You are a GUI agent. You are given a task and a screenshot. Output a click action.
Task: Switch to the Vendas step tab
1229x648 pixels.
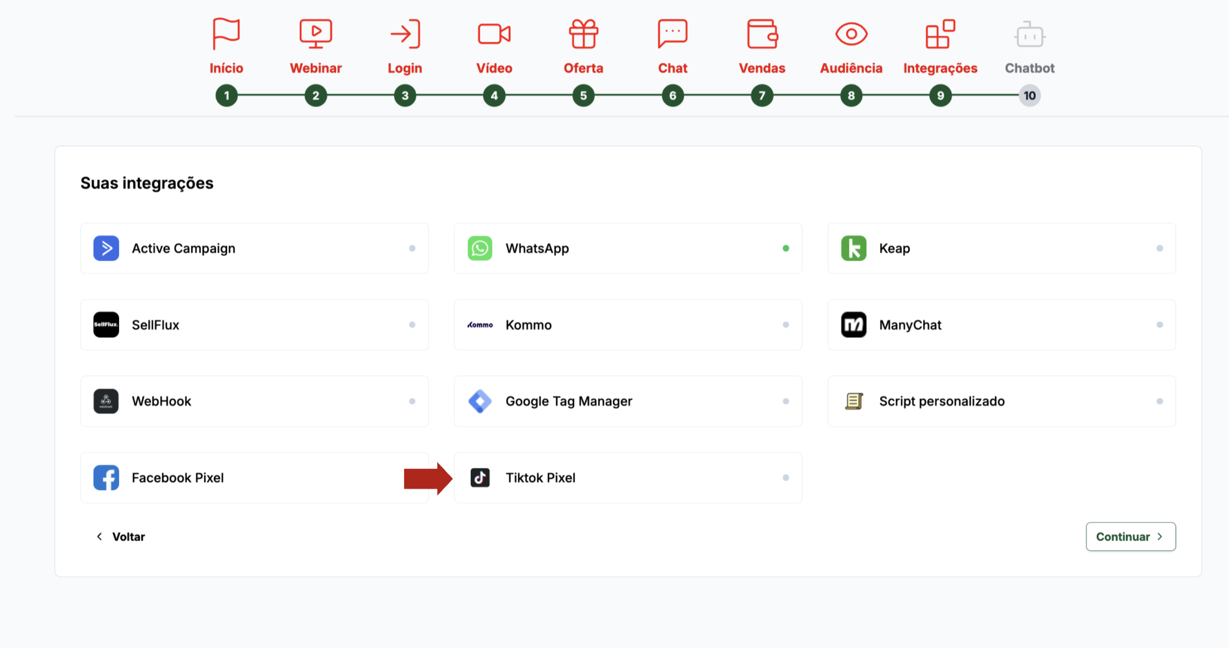pyautogui.click(x=762, y=68)
